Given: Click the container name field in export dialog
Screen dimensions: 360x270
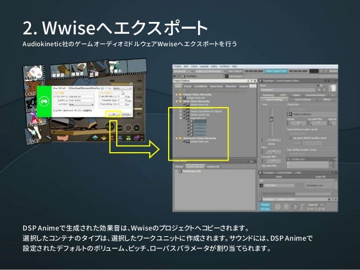Looking at the screenshot, I should tap(81, 100).
